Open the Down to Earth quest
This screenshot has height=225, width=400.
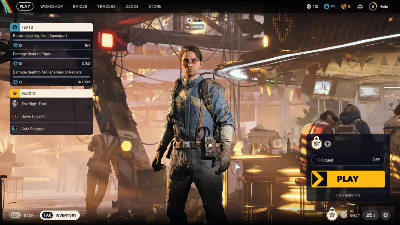(x=34, y=116)
